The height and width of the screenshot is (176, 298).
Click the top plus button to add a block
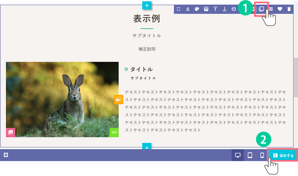147,5
